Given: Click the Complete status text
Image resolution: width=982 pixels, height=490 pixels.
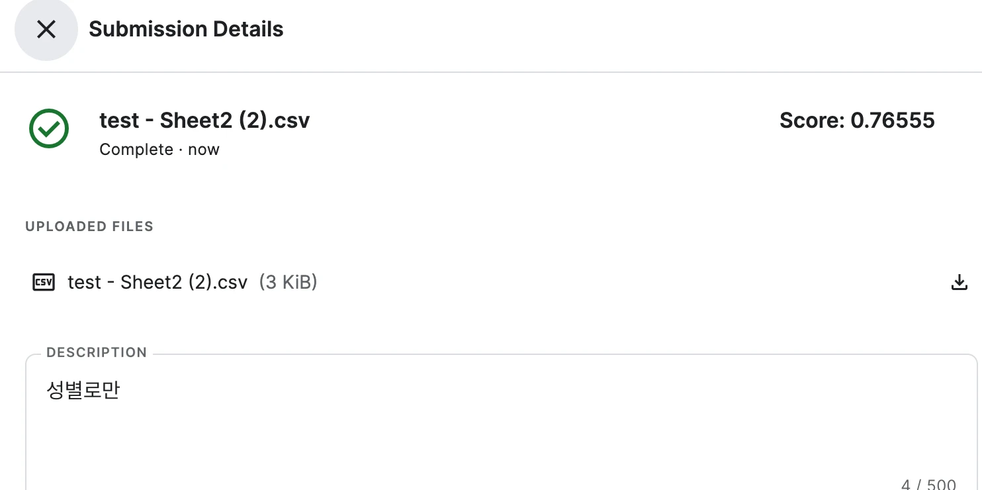Looking at the screenshot, I should (x=136, y=150).
